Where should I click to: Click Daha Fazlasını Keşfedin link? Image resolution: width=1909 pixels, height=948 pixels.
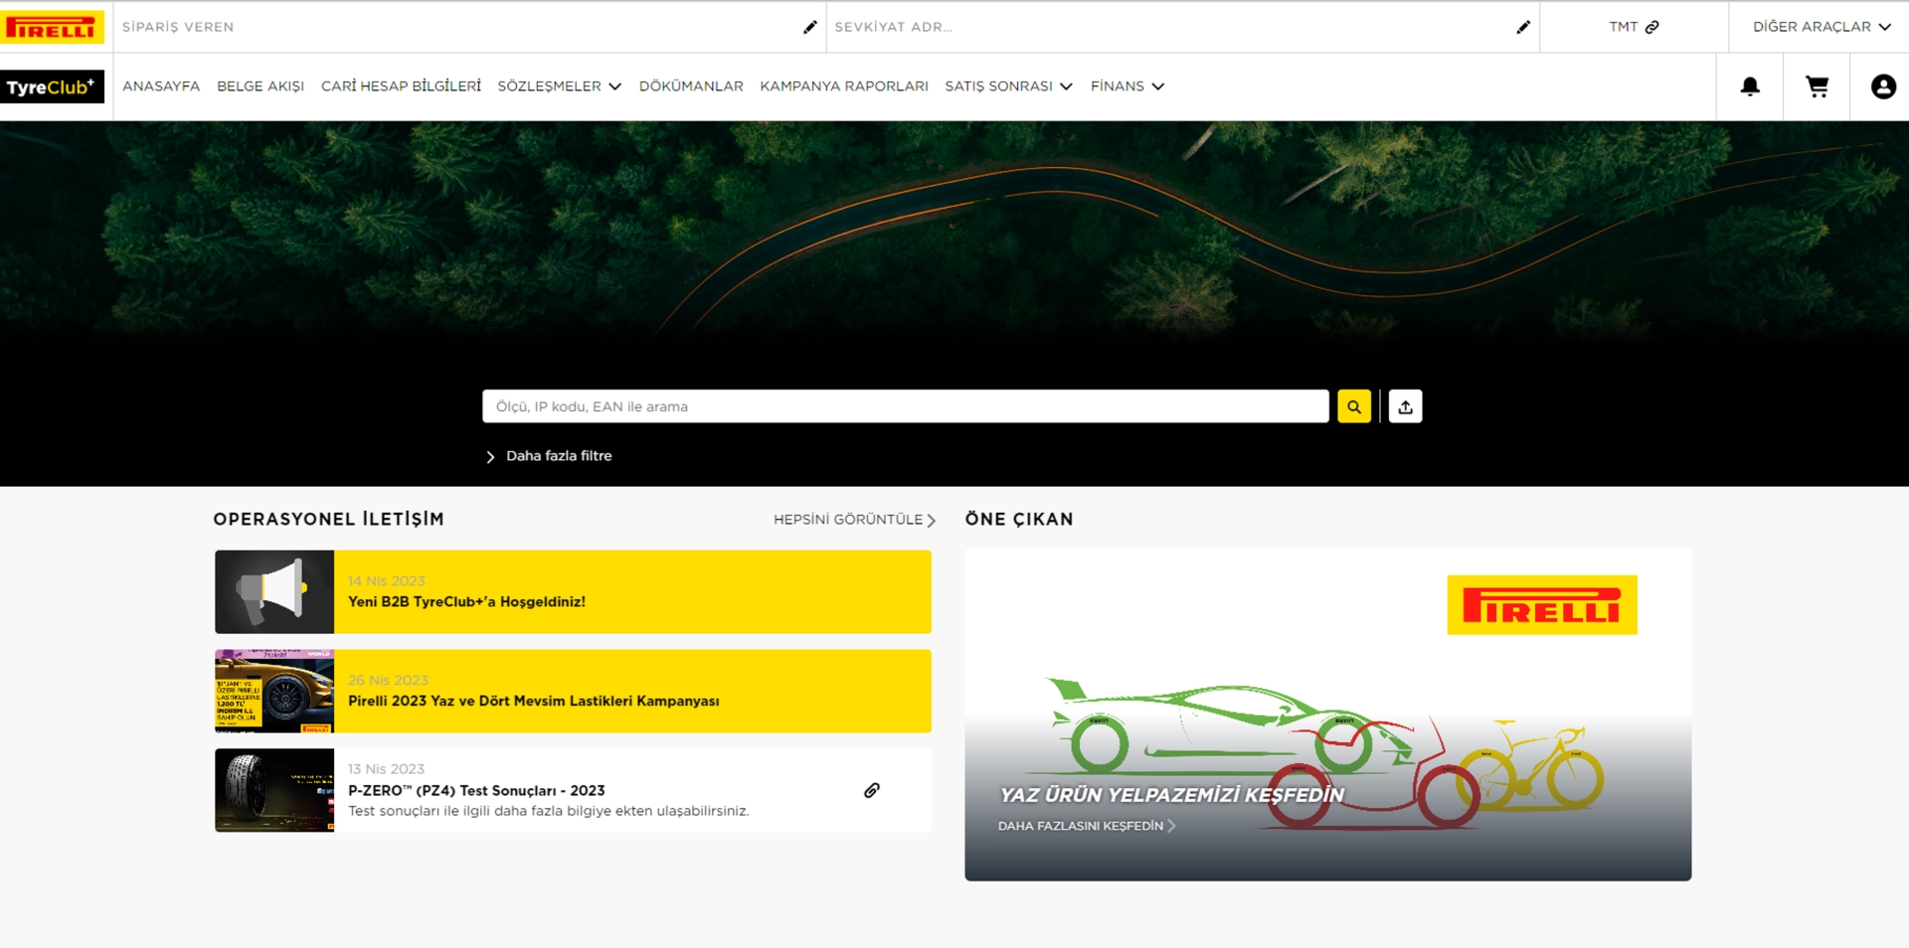click(1086, 826)
